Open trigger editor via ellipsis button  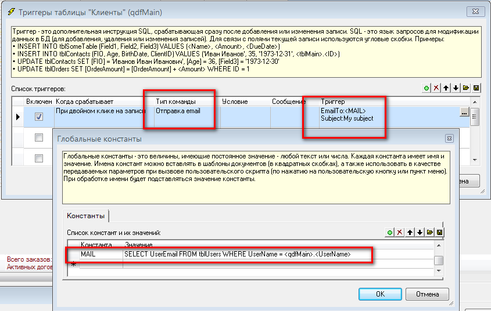pos(464,113)
